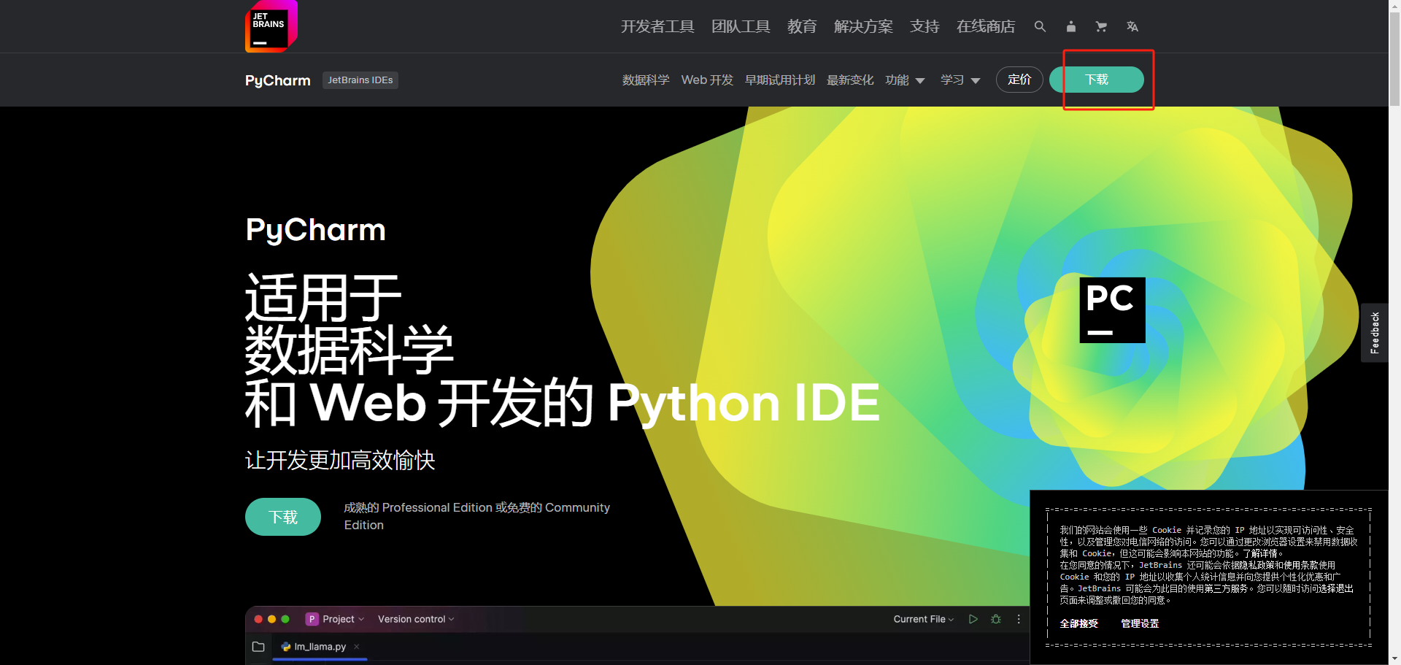The width and height of the screenshot is (1401, 665).
Task: Open the 开发者工具 menu
Action: pyautogui.click(x=657, y=26)
